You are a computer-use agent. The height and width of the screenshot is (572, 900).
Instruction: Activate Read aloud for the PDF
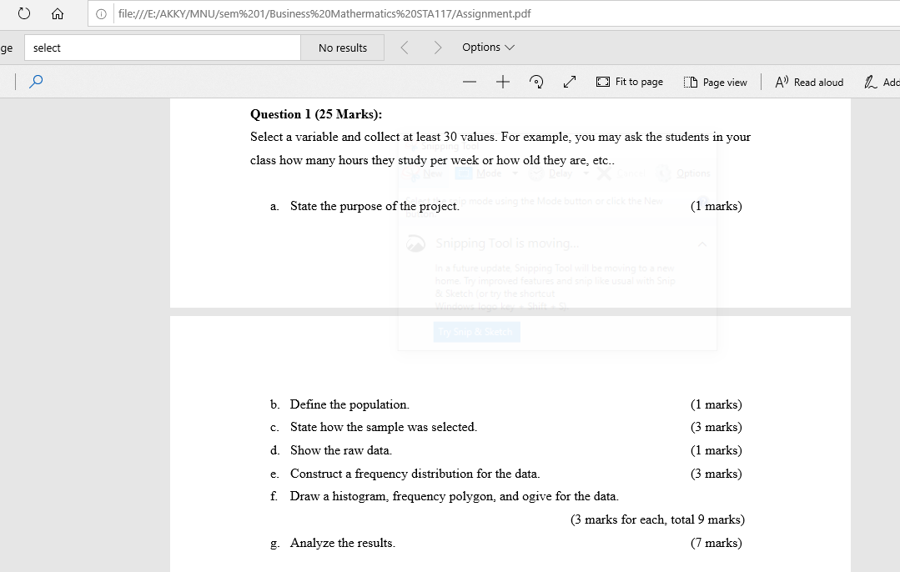[x=807, y=81]
